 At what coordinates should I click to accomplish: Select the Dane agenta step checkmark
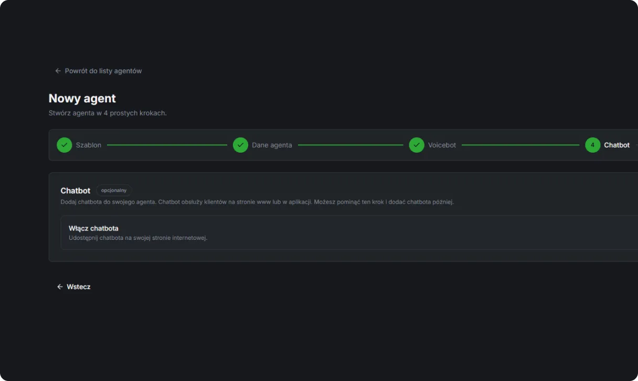[x=240, y=145]
